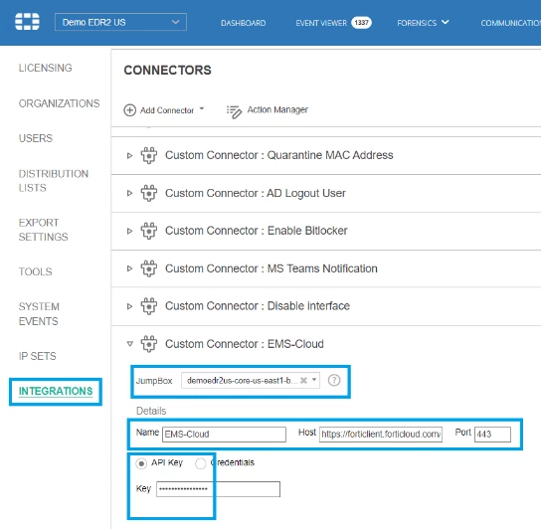Open Export Settings in the sidebar

click(x=43, y=230)
